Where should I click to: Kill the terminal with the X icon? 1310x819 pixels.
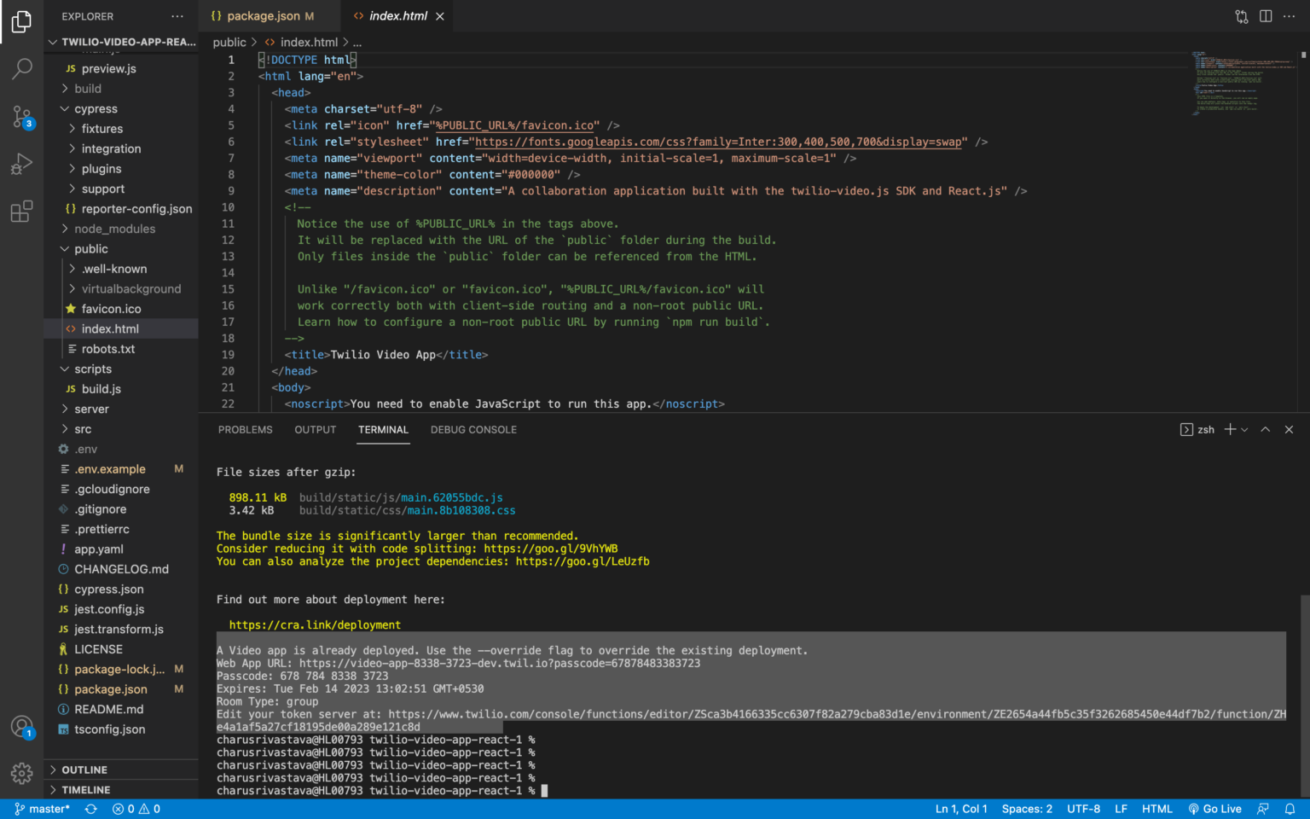coord(1289,429)
